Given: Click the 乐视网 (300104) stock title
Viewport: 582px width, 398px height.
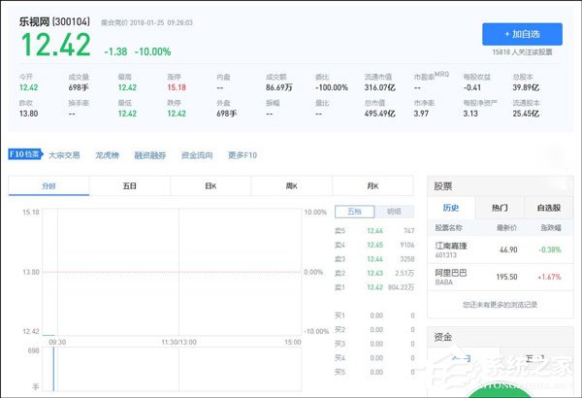Looking at the screenshot, I should (x=54, y=22).
